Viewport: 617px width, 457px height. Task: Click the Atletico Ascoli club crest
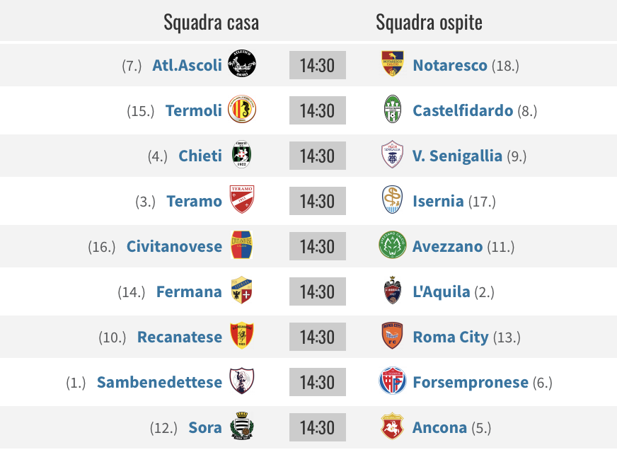[242, 64]
